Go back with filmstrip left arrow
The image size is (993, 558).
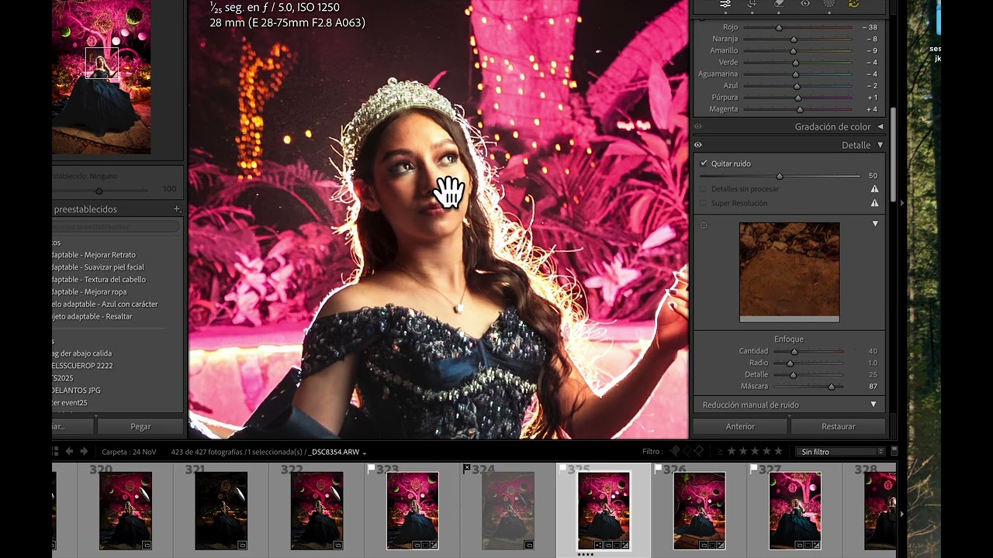click(69, 451)
